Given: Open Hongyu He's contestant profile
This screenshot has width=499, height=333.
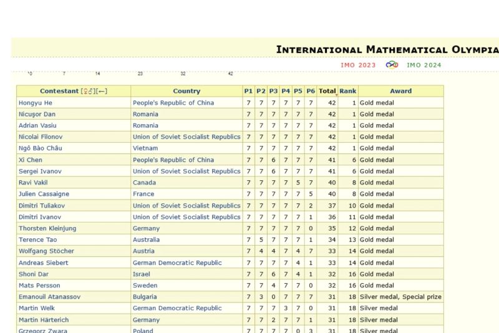Looking at the screenshot, I should pos(35,103).
